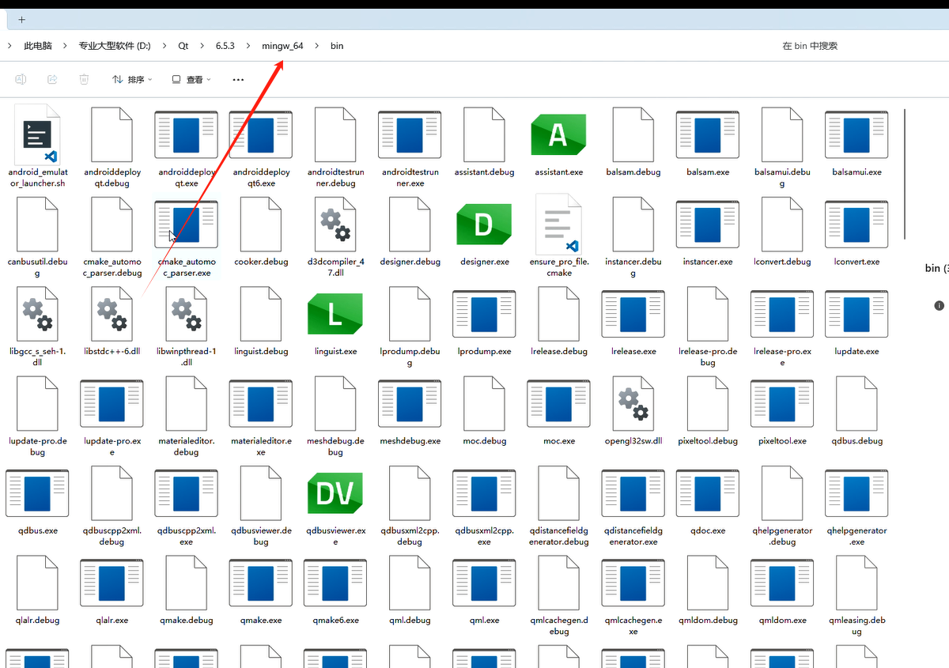Open a new tab with plus button
The image size is (949, 668).
click(21, 19)
